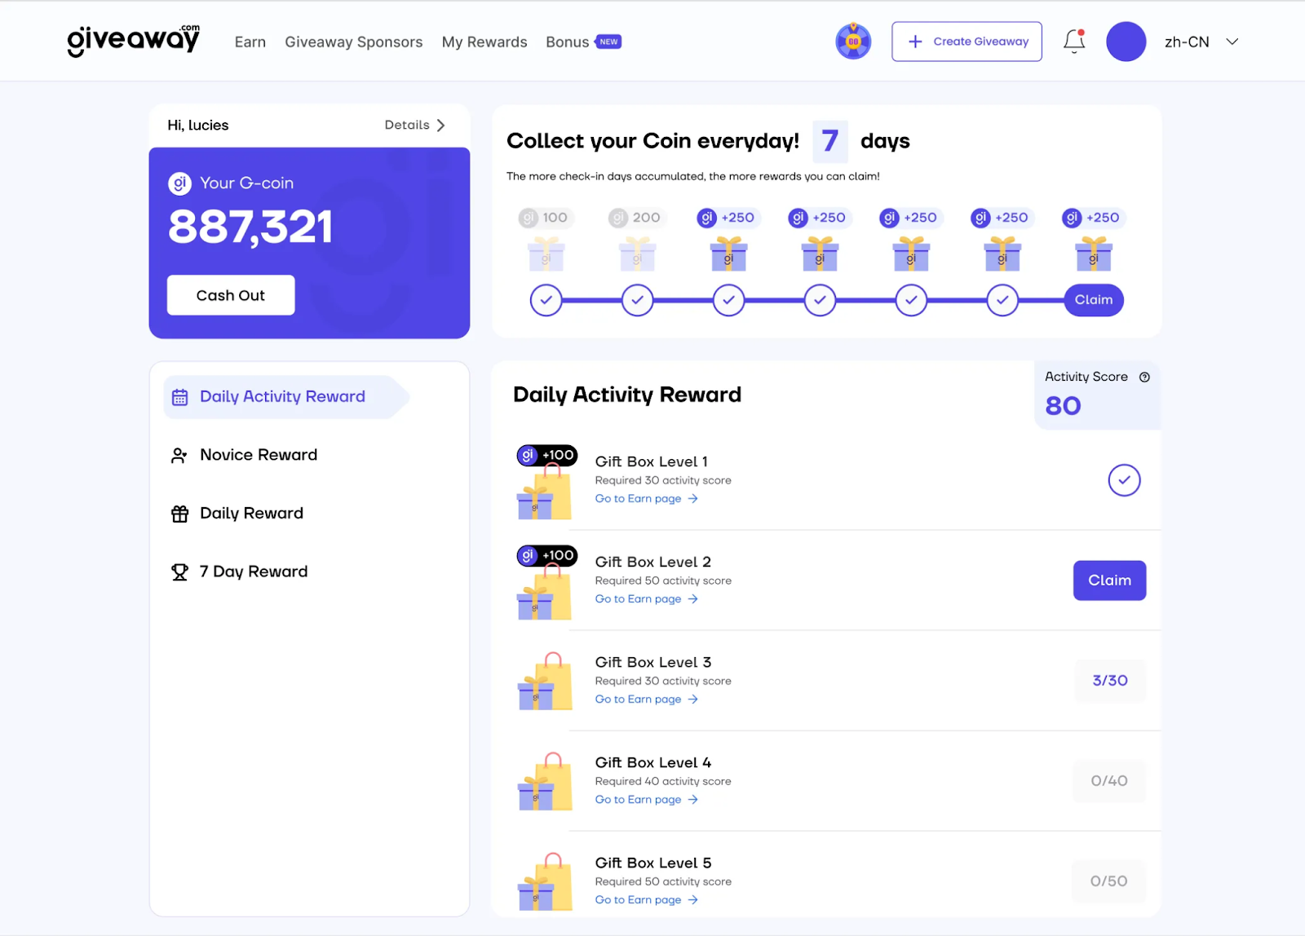Click the checkmark for Gift Box Level 1
Image resolution: width=1305 pixels, height=936 pixels.
pos(1124,480)
